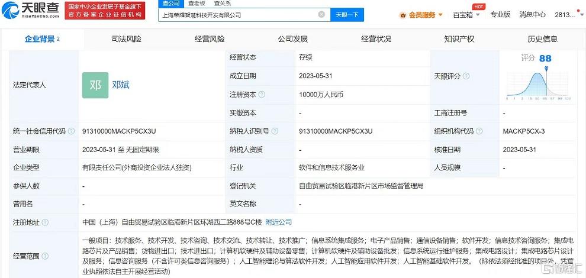
Task: Click the 附近公司 link
Action: point(278,222)
